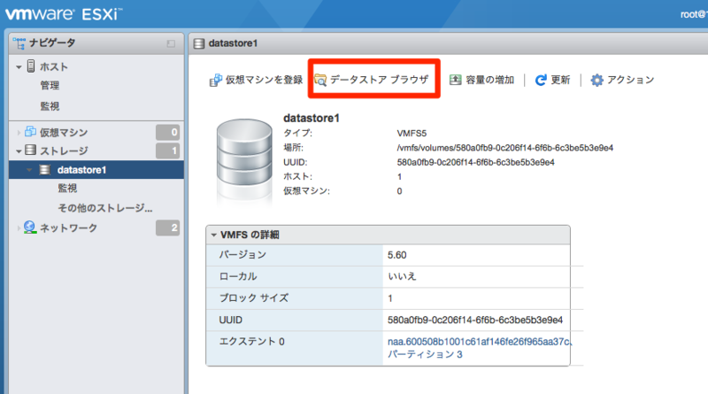
Task: Click the network count badge 2
Action: click(167, 228)
